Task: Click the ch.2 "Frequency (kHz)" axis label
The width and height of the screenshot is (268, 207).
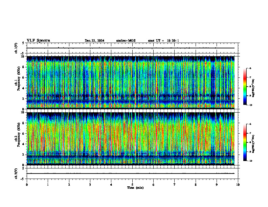Action: [x=19, y=135]
